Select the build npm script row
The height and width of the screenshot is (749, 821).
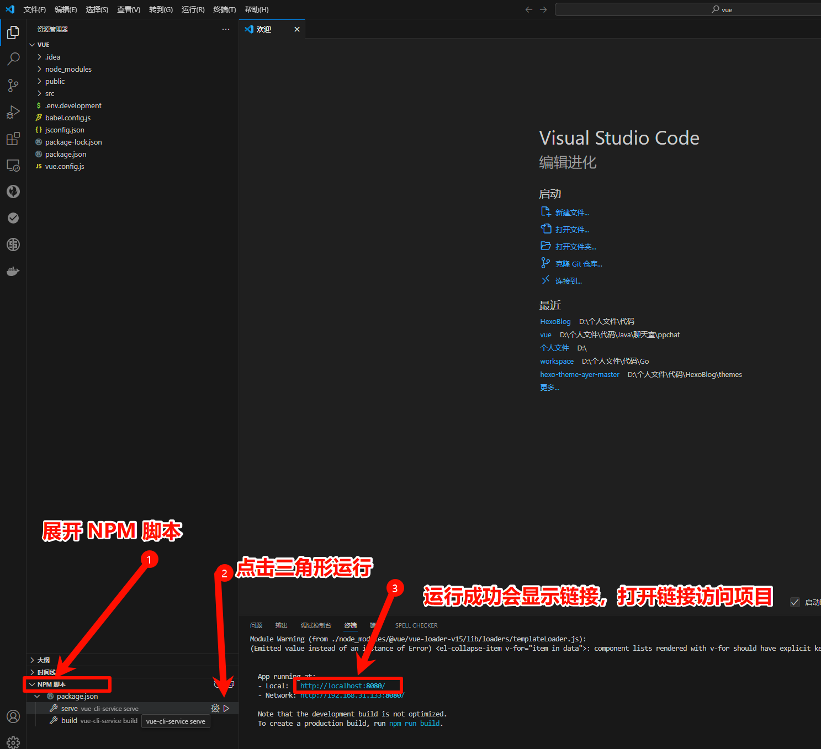point(133,720)
